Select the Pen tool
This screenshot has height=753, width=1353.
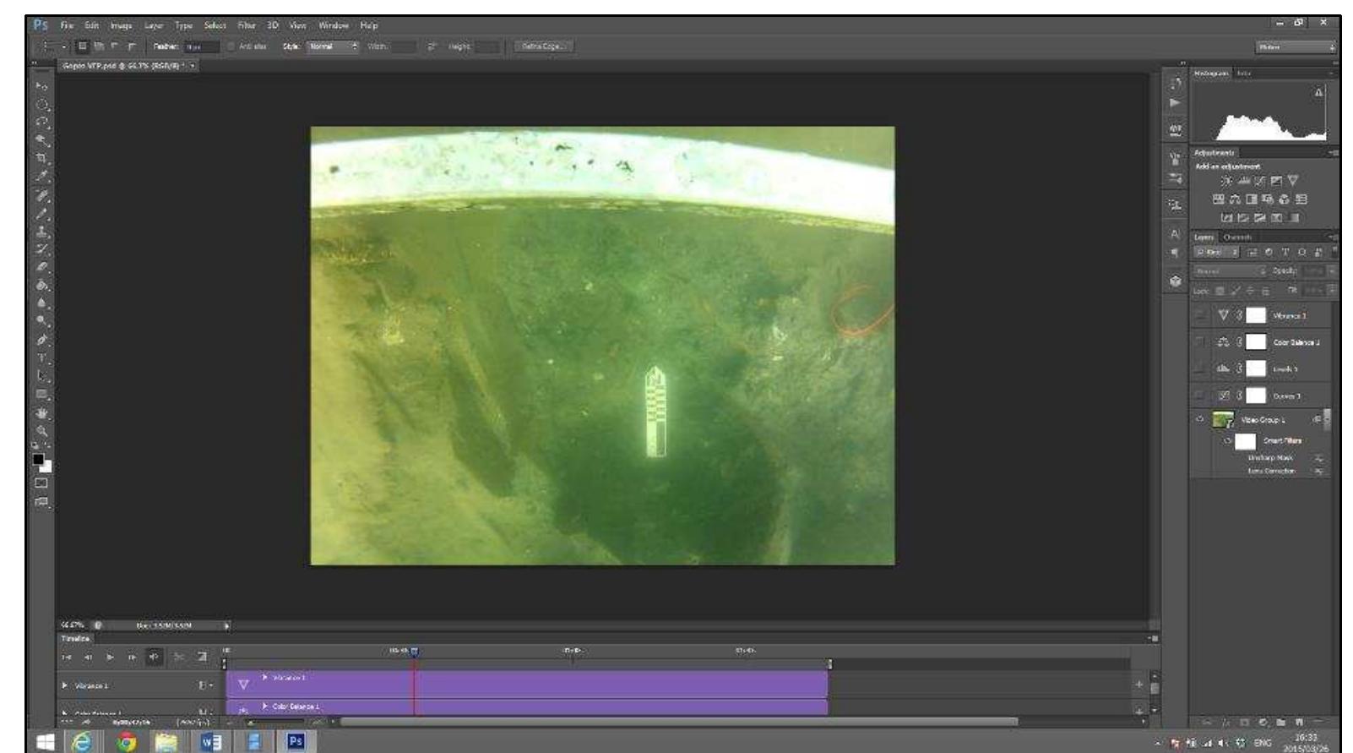click(41, 340)
